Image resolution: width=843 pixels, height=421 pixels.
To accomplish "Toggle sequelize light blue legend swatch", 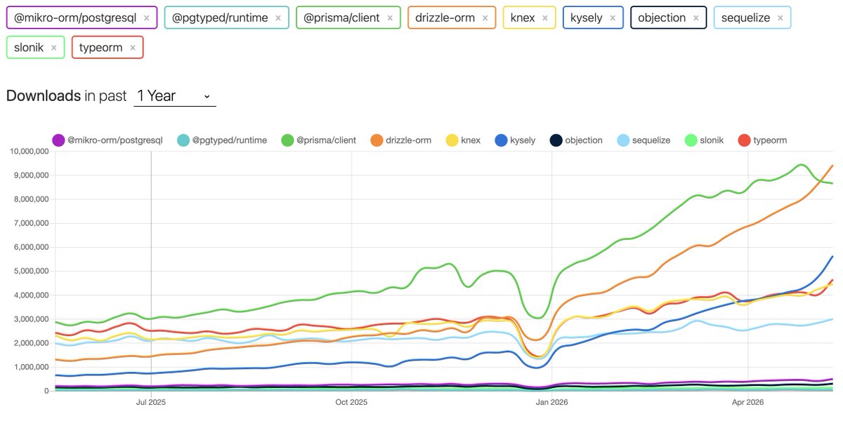I will tap(623, 140).
